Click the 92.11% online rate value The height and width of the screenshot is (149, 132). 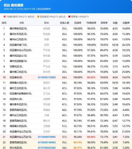[x=78, y=132]
